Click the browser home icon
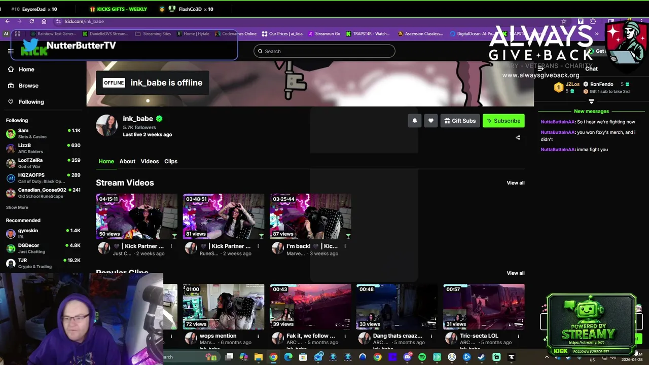This screenshot has width=649, height=365. pos(44,21)
